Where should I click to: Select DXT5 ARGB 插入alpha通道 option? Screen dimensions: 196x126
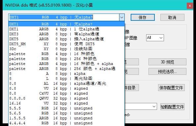tap(67, 39)
